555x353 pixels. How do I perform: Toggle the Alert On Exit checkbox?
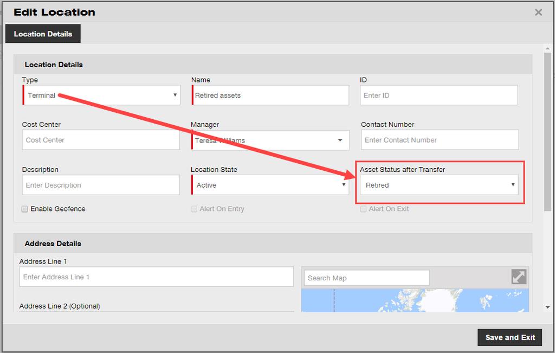pos(363,209)
